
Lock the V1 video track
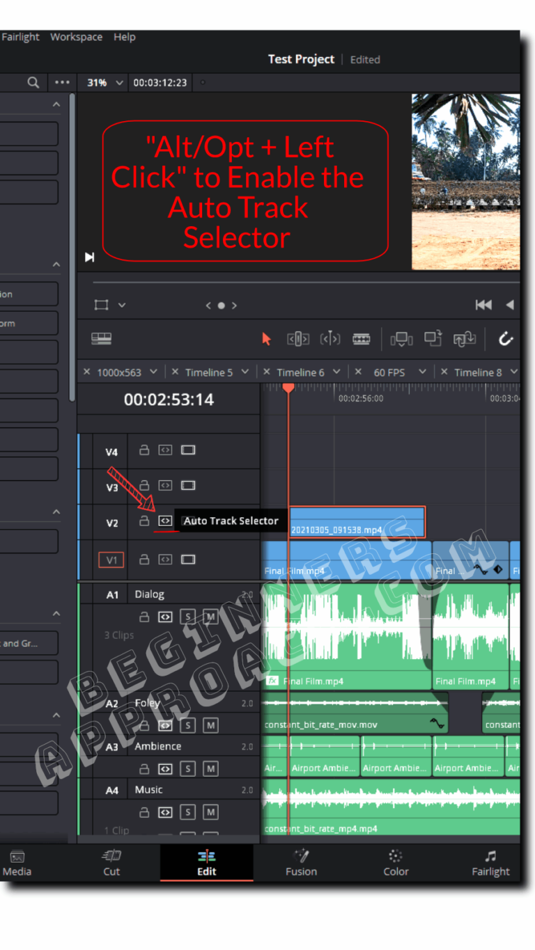tap(144, 559)
